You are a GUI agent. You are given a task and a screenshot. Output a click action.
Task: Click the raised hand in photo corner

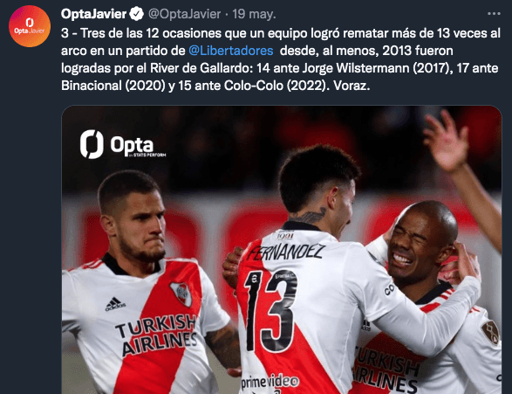click(x=447, y=140)
